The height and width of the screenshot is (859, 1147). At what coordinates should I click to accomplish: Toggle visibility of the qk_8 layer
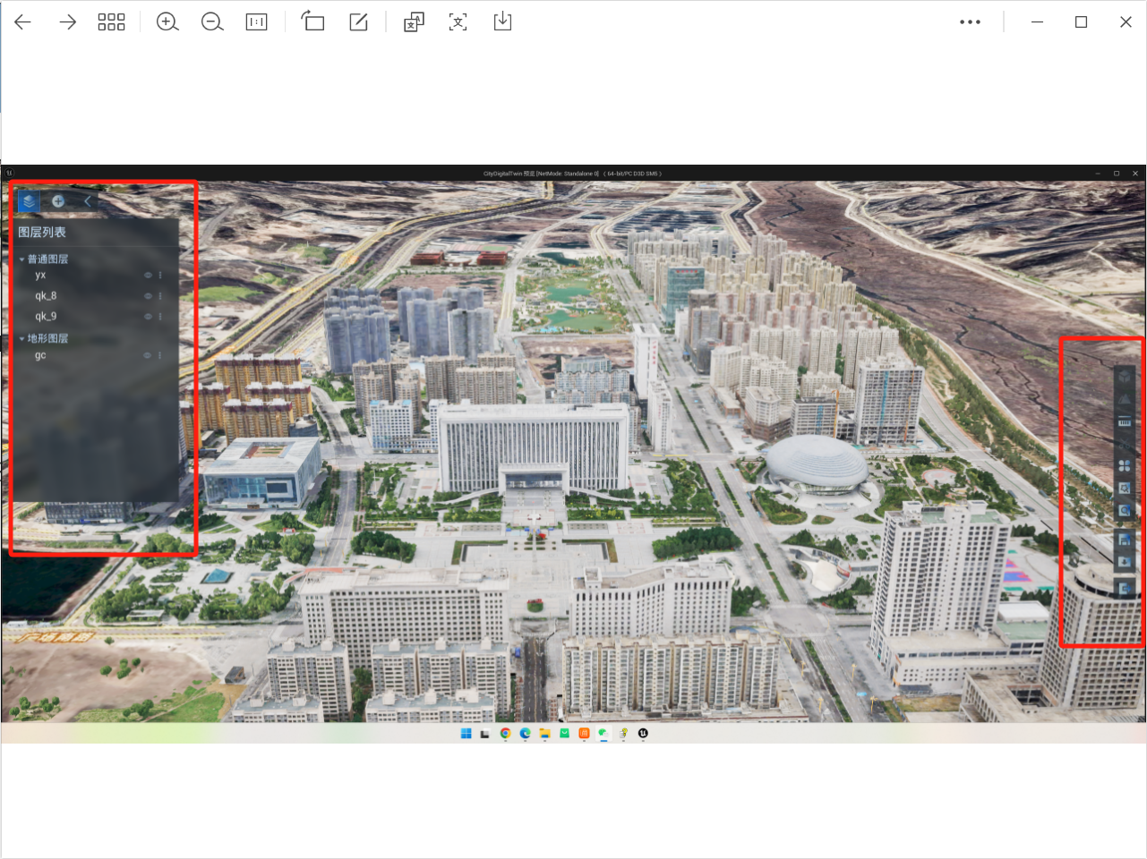(148, 296)
